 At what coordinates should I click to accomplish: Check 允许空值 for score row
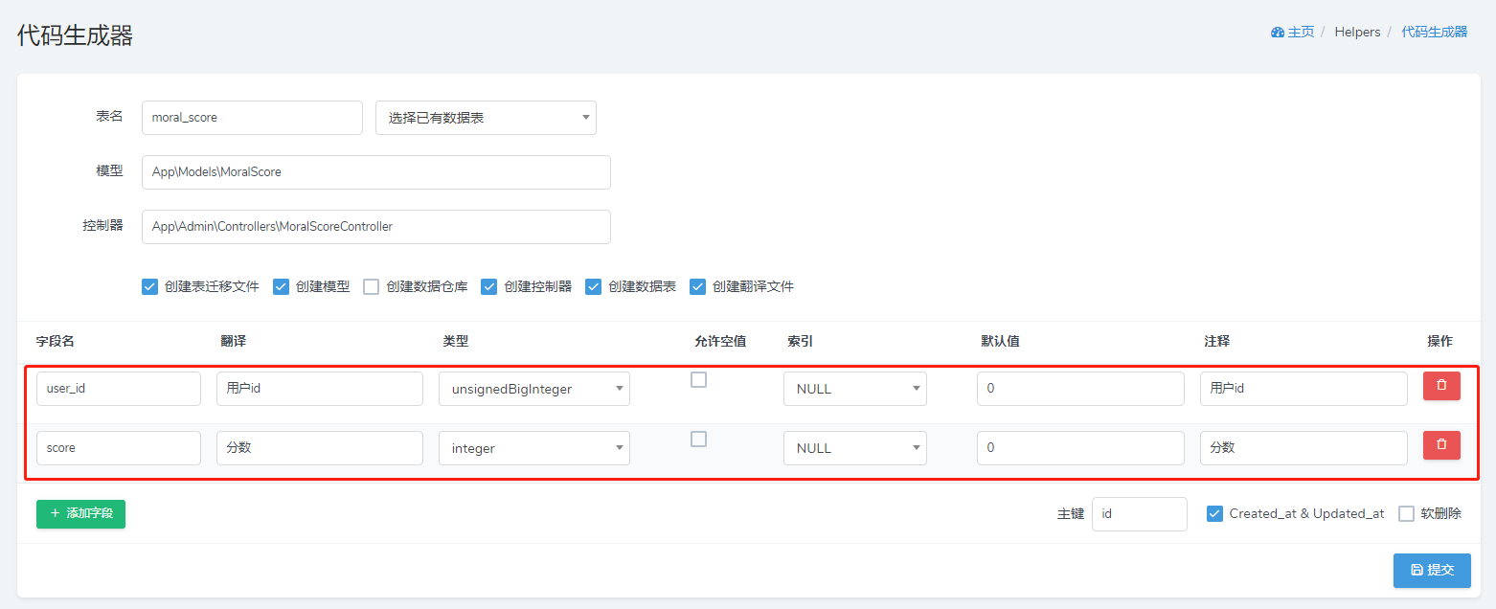click(699, 439)
